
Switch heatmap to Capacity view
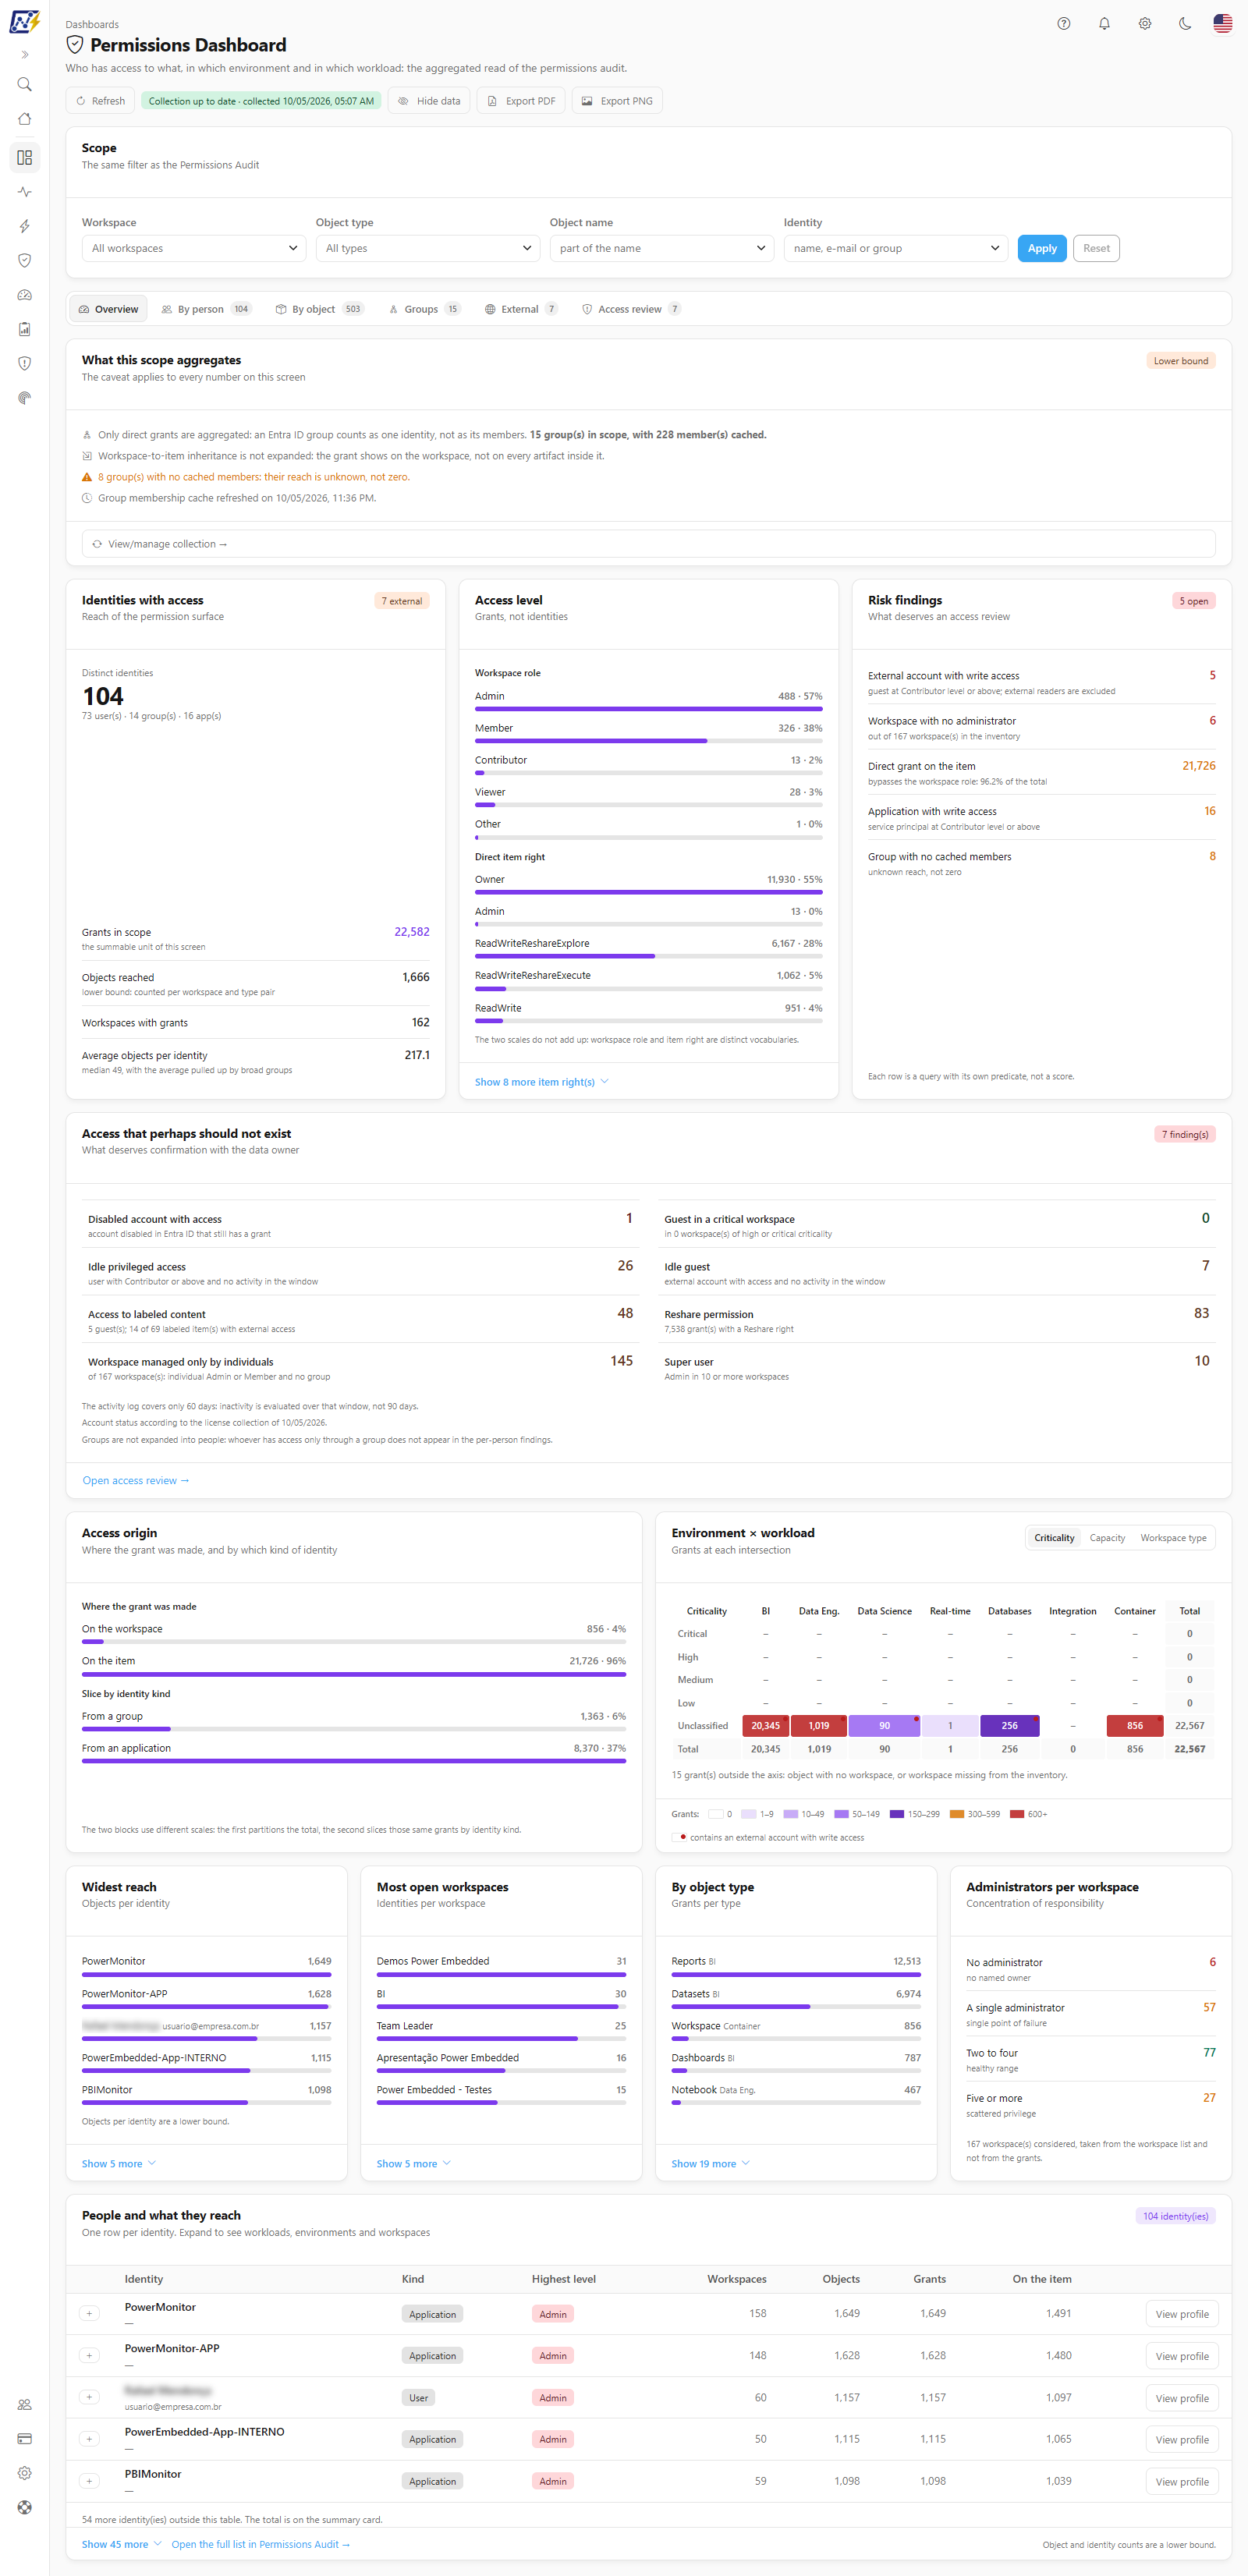click(1107, 1538)
